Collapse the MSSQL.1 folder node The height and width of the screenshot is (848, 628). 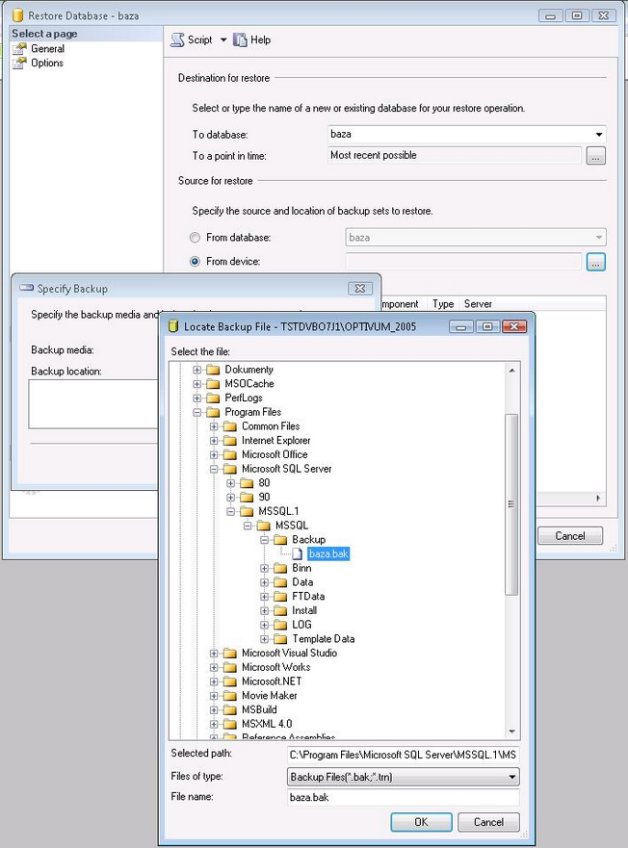click(230, 511)
